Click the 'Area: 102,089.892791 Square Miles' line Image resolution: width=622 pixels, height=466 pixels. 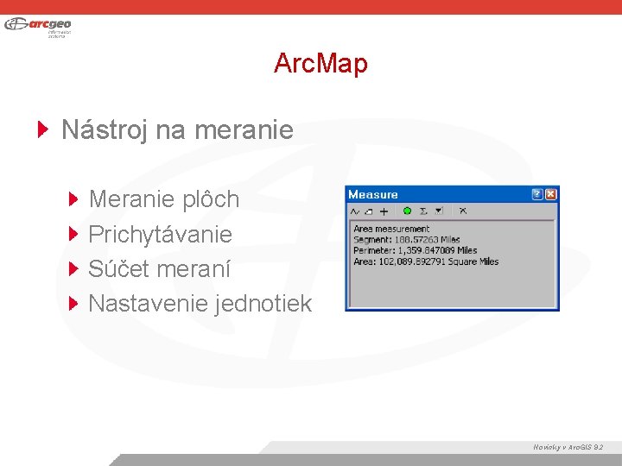pos(426,261)
